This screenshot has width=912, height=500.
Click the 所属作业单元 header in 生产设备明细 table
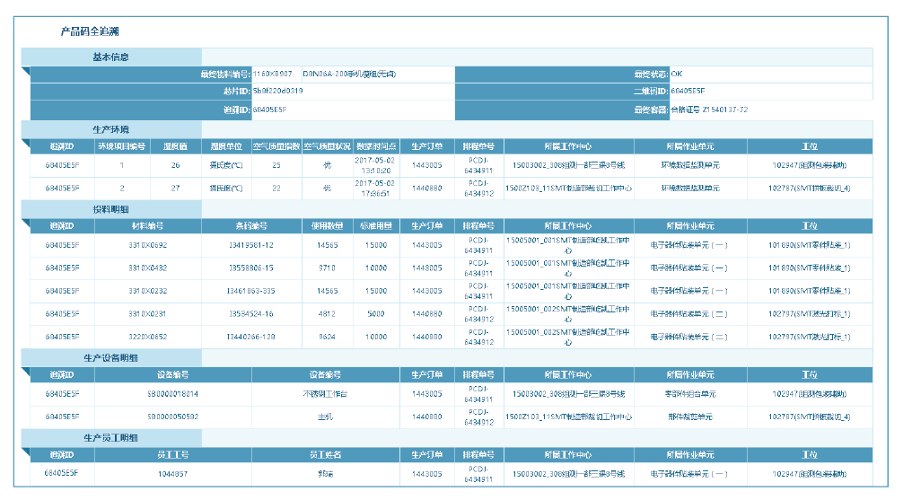tap(690, 375)
